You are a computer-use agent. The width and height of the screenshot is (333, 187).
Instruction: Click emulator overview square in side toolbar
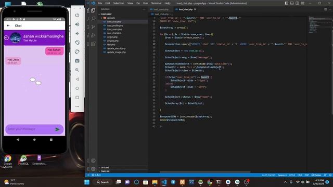pos(77,97)
